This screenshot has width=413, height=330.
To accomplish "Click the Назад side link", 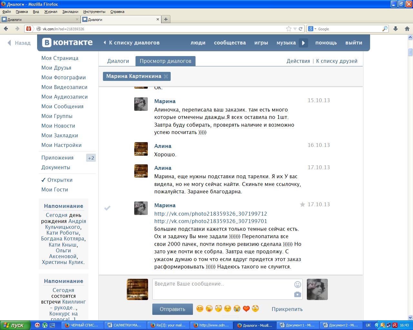I will (19, 43).
